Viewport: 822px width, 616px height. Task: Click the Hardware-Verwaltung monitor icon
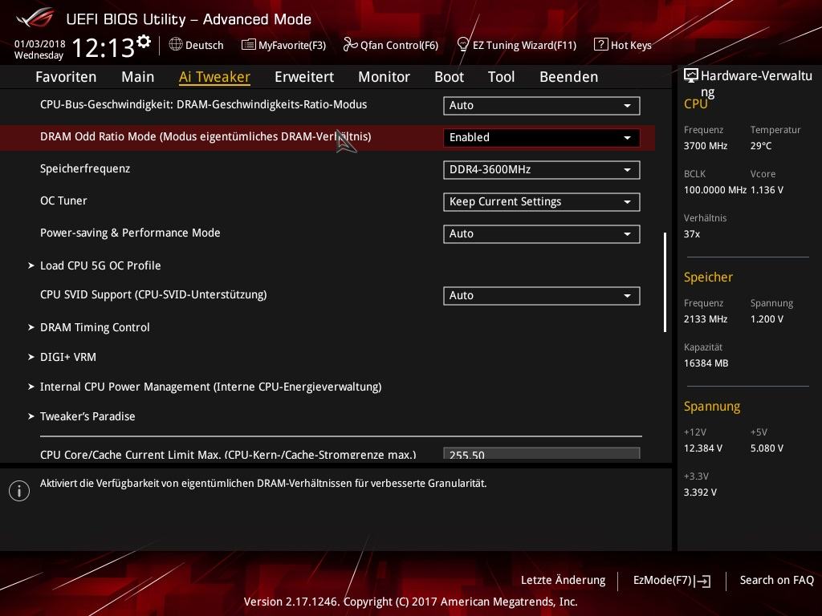click(691, 76)
